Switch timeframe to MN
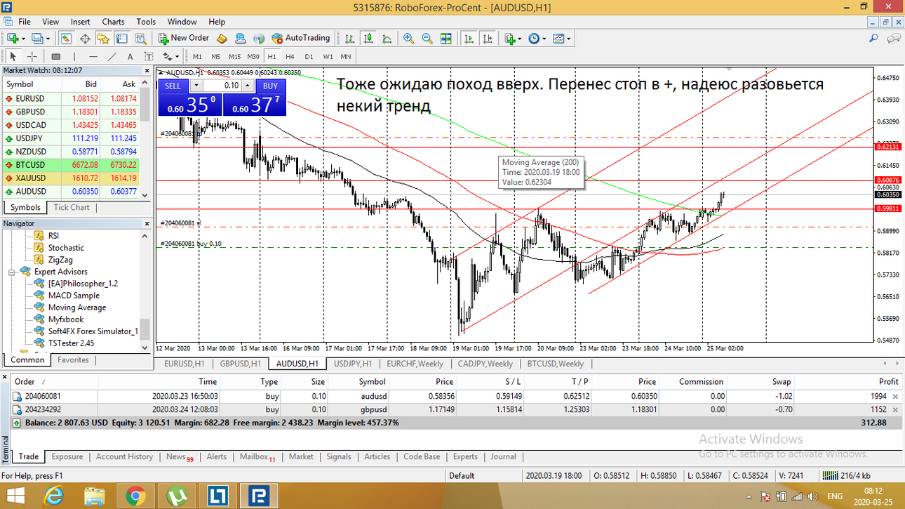 tap(346, 56)
